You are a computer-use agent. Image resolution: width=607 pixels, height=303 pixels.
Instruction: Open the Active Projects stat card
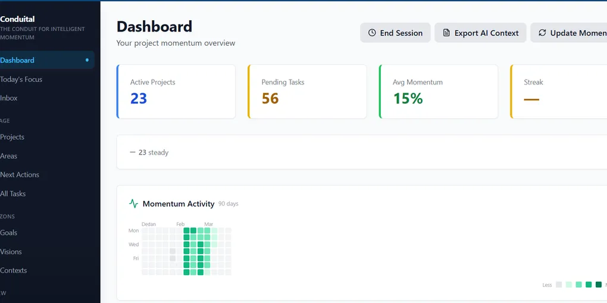[176, 91]
